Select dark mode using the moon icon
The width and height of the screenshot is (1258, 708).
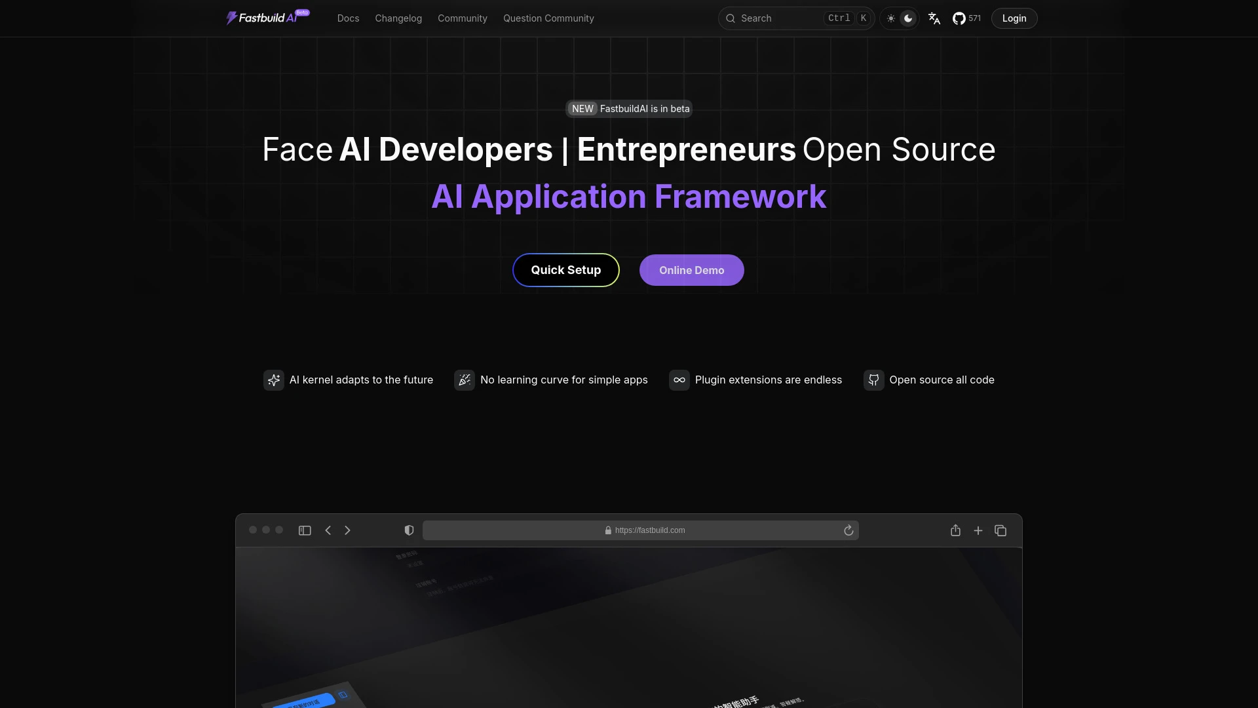[x=909, y=18]
